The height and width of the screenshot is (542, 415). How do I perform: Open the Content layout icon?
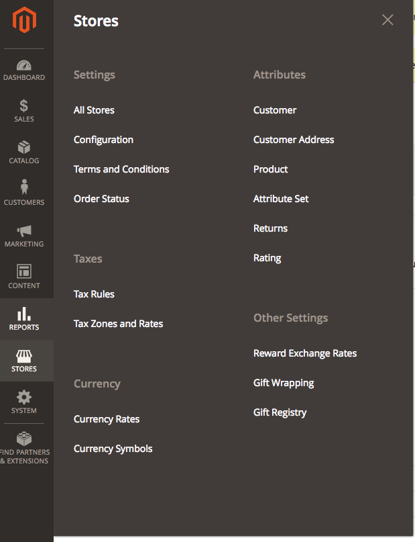[x=24, y=271]
